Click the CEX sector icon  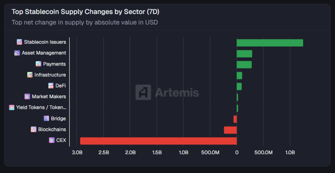[x=52, y=140]
